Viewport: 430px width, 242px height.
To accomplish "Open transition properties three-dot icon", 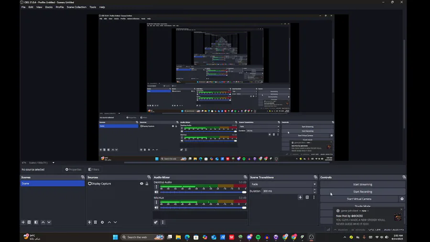I will point(314,197).
